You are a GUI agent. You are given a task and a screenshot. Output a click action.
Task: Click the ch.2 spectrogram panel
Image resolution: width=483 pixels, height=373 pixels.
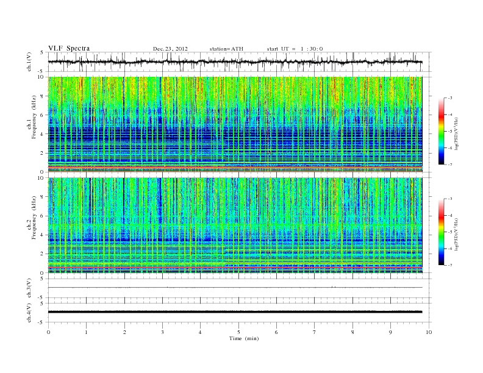[235, 226]
